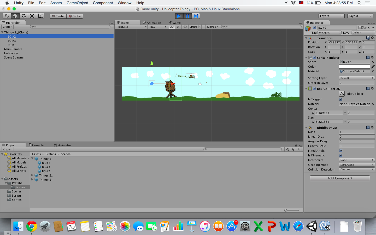Select the Move tool in the toolbar
The width and height of the screenshot is (376, 235).
pyautogui.click(x=15, y=16)
